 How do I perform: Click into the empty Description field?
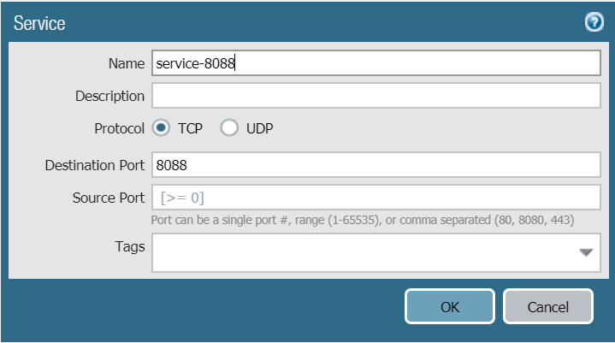click(x=376, y=96)
